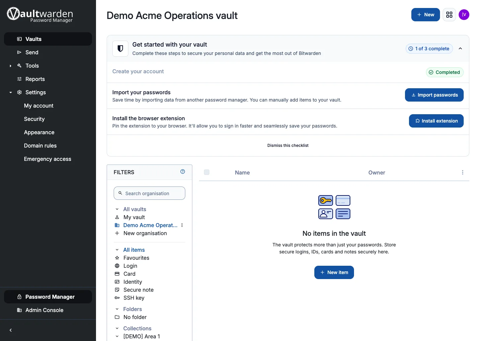Open the product switcher grid icon
Image resolution: width=480 pixels, height=341 pixels.
(449, 15)
